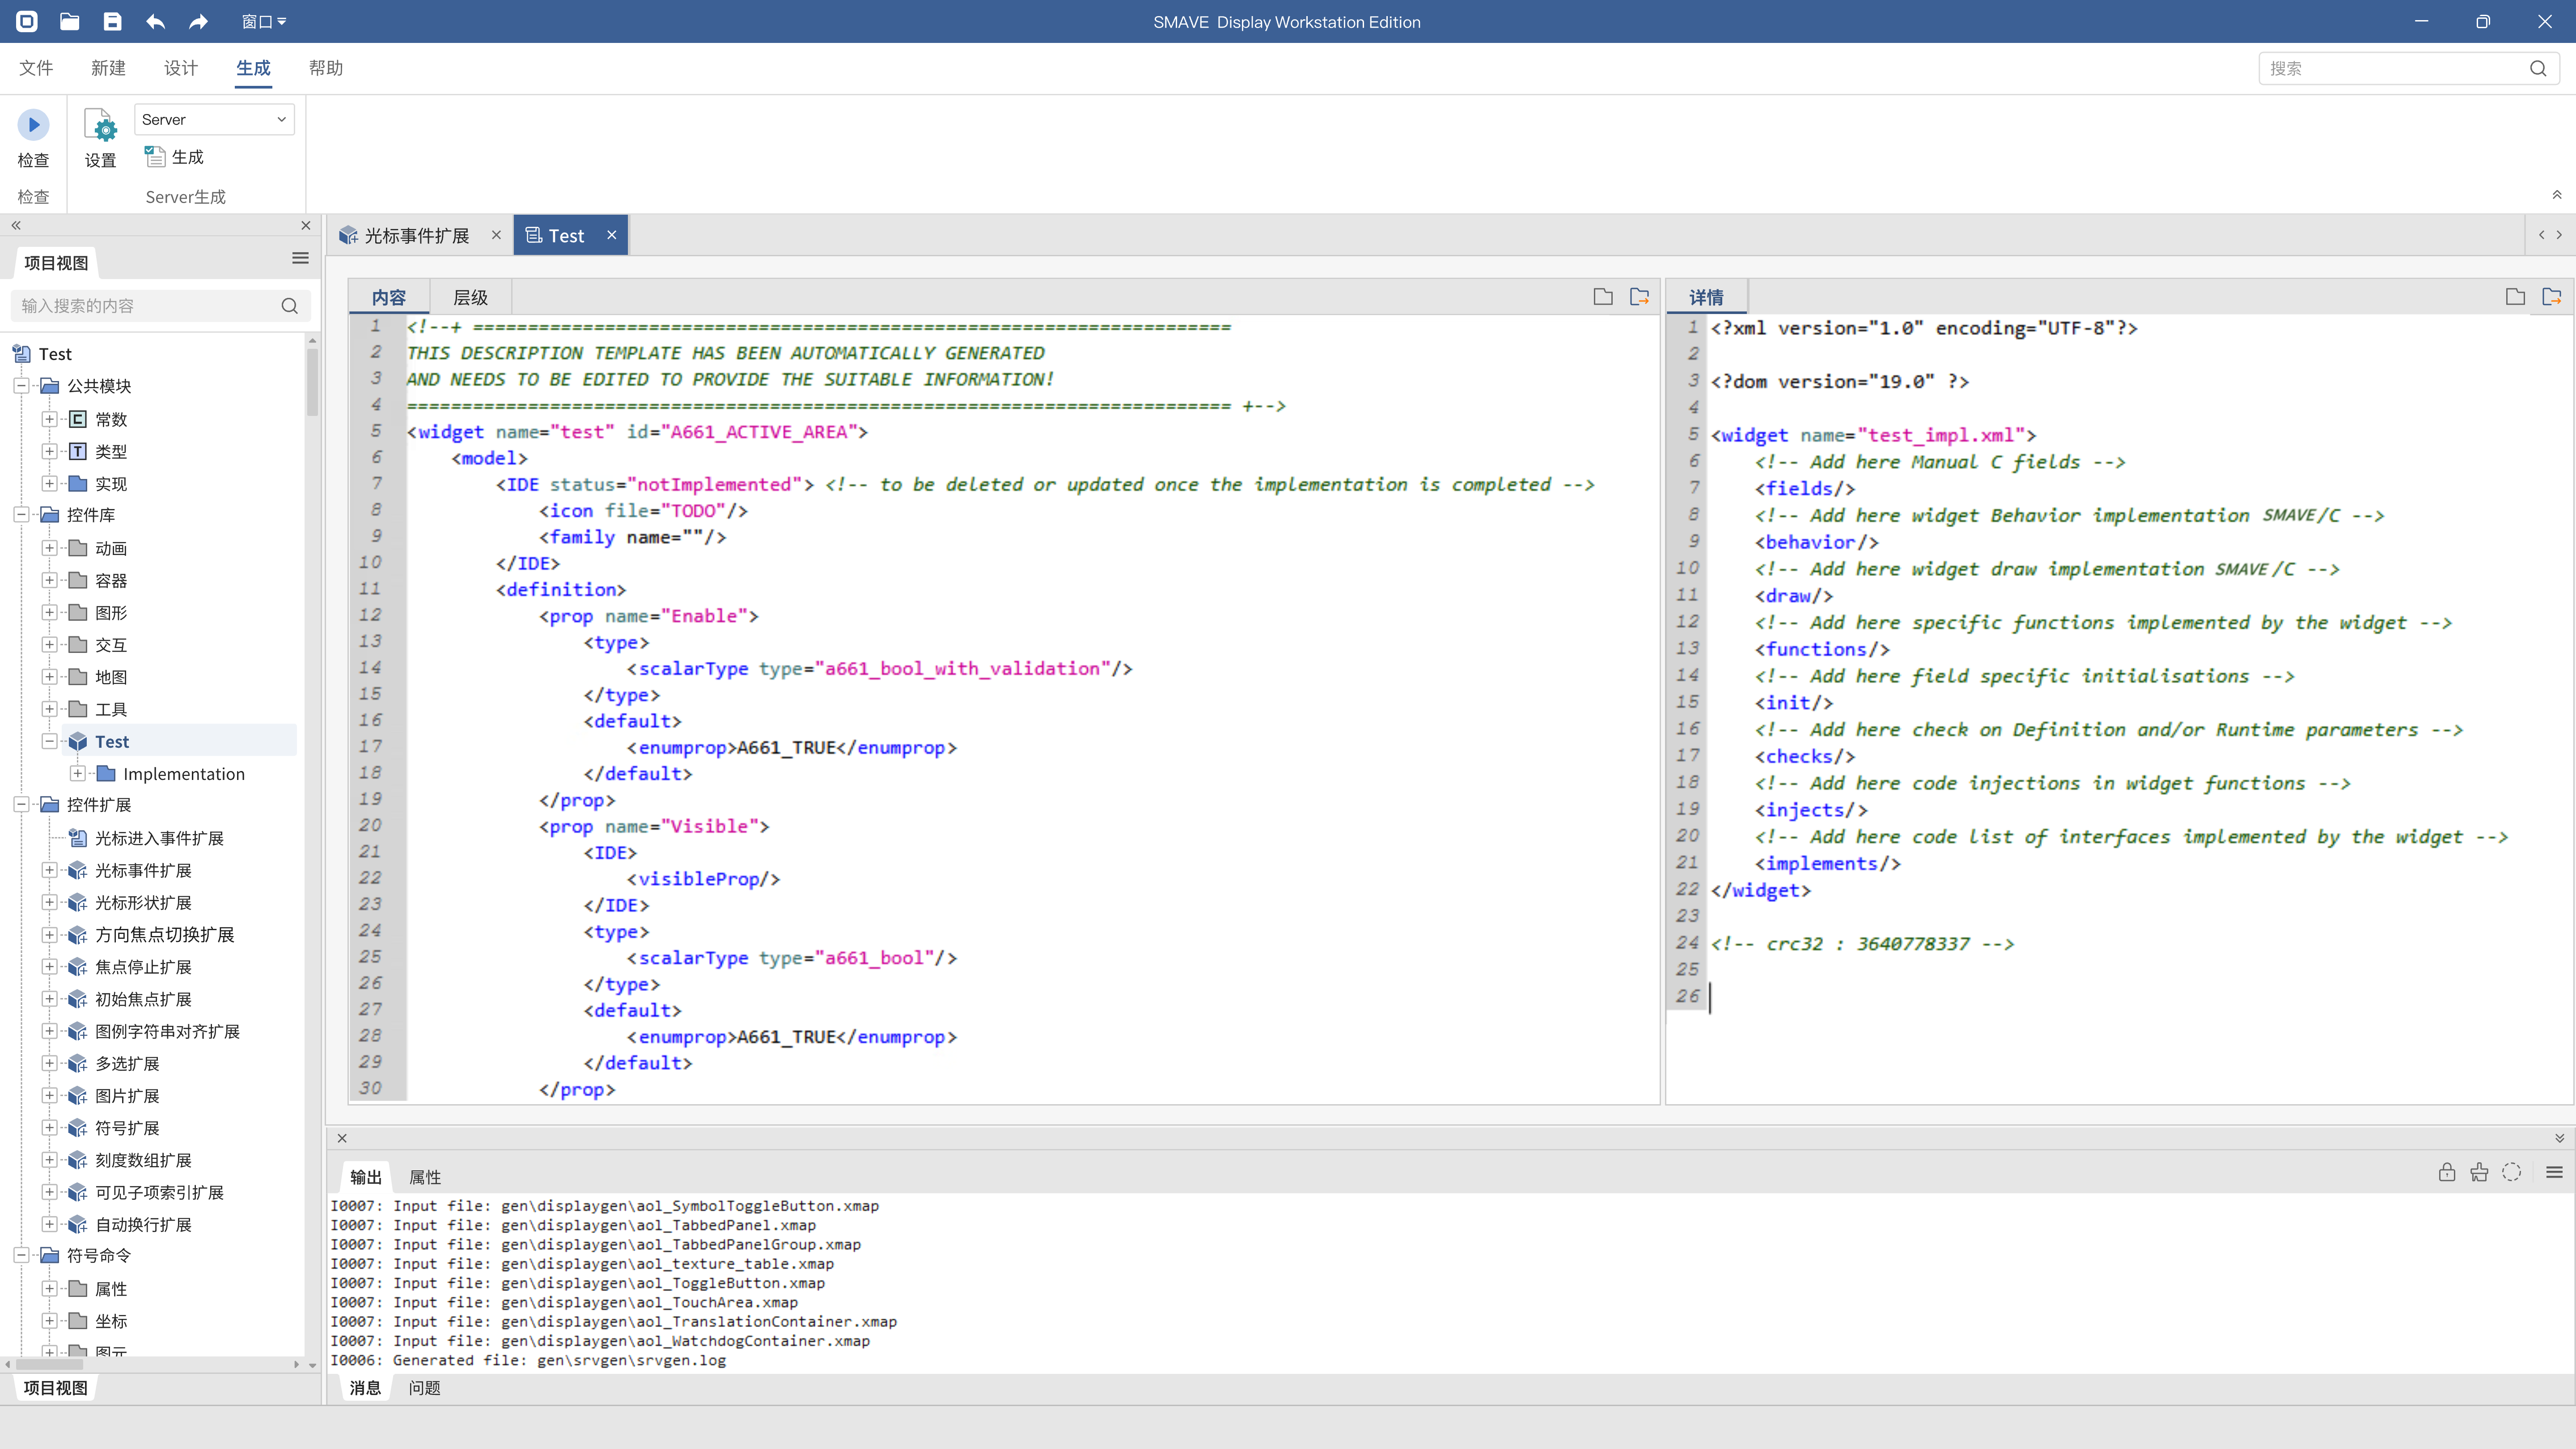Image resolution: width=2576 pixels, height=1449 pixels.
Task: Open the 新建 menu tab
Action: 108,68
